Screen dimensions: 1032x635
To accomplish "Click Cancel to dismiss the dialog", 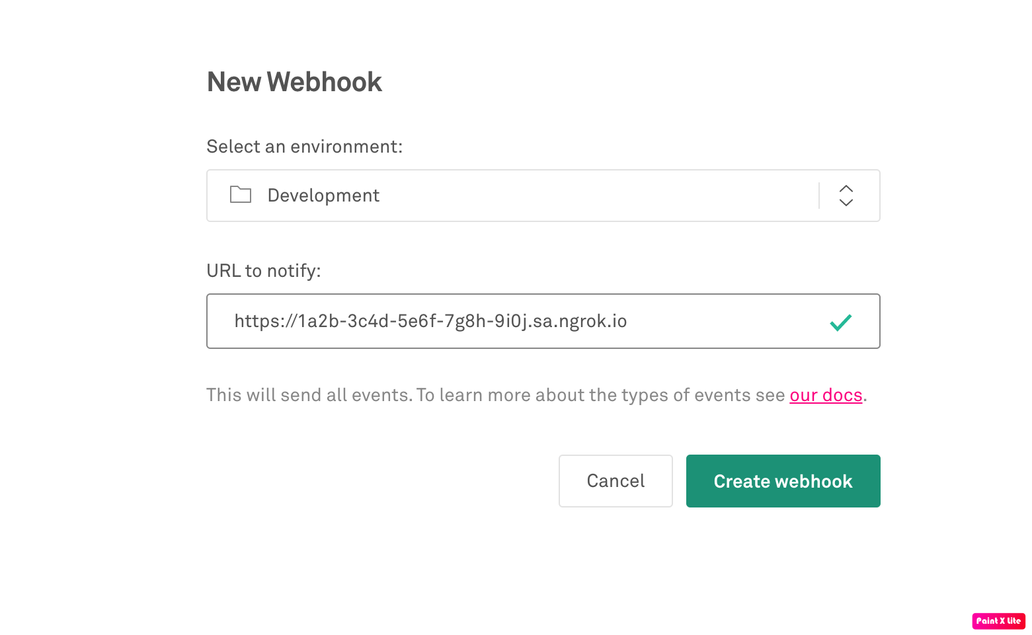I will (x=615, y=480).
